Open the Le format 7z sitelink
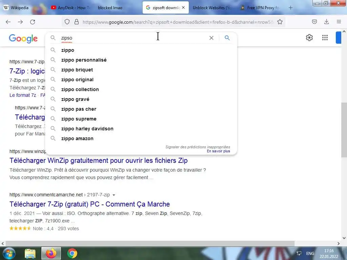 coord(23,95)
